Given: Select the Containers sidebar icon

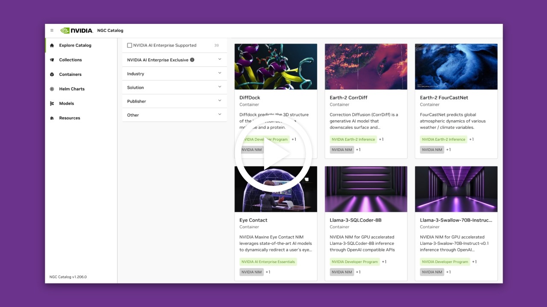Looking at the screenshot, I should pyautogui.click(x=51, y=74).
